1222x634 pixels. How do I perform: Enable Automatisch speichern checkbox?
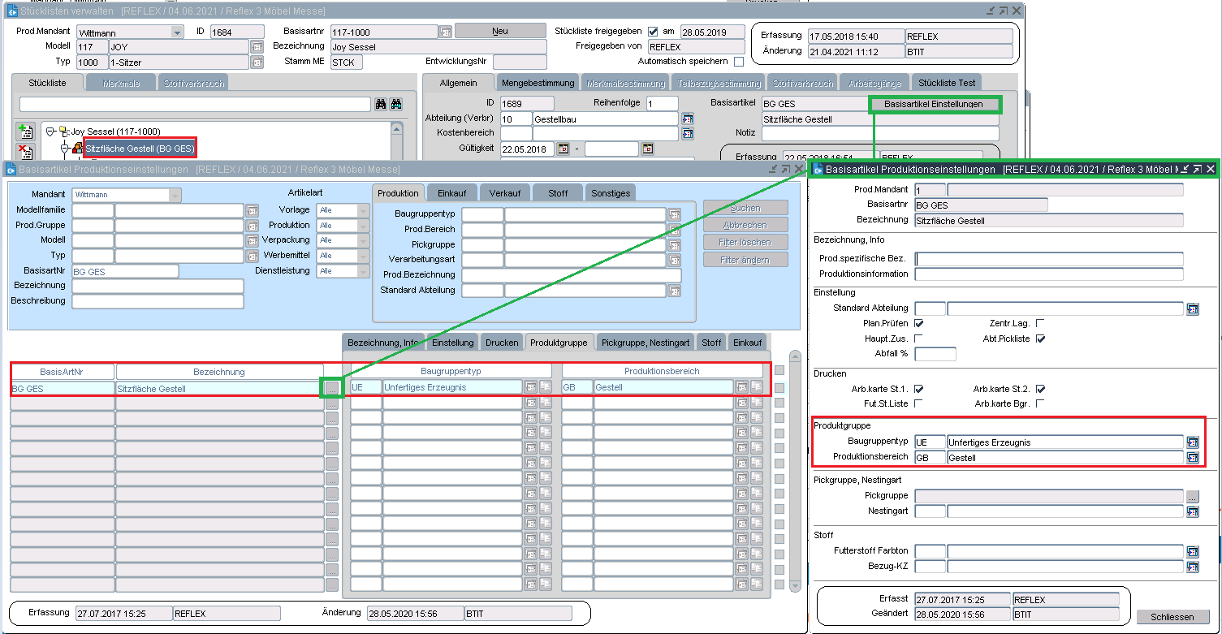coord(738,62)
